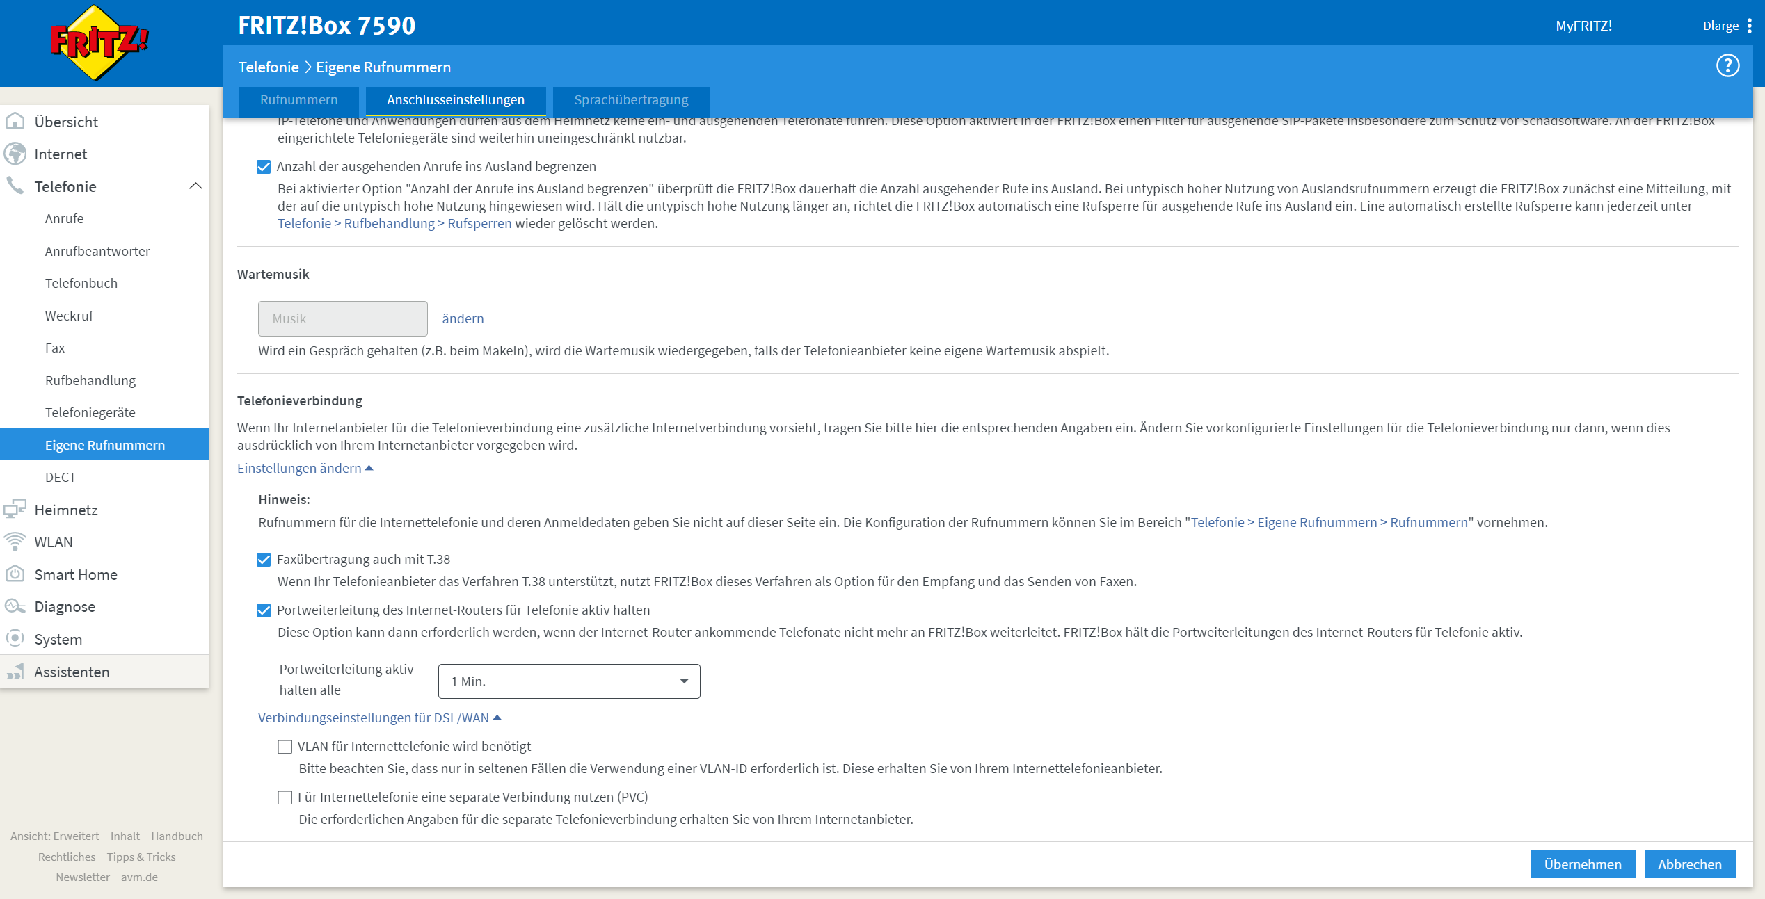Collapse Einstellungen ändern section

click(x=305, y=468)
